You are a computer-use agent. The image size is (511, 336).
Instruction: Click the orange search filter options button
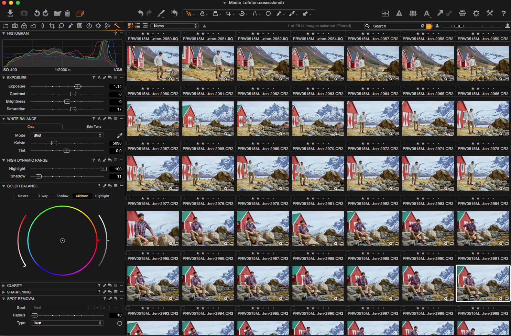pos(429,26)
